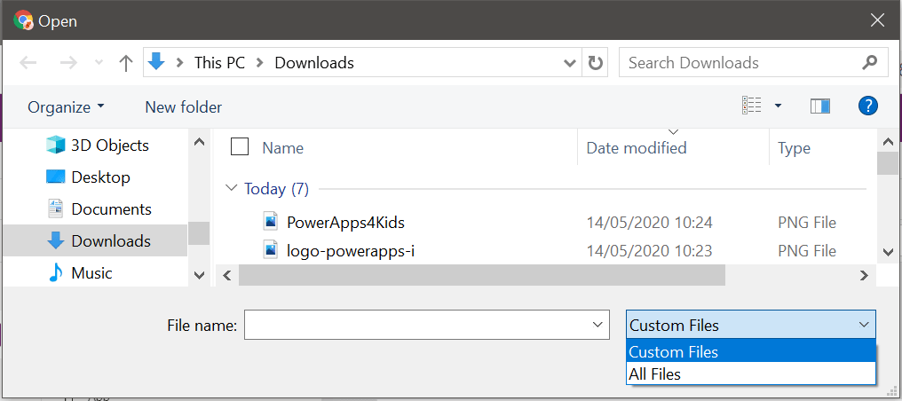Click the horizontal scrollbar thumb

(482, 275)
